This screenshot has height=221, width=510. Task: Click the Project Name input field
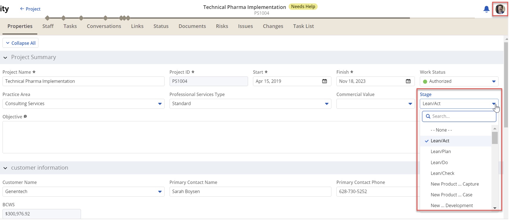pyautogui.click(x=84, y=81)
